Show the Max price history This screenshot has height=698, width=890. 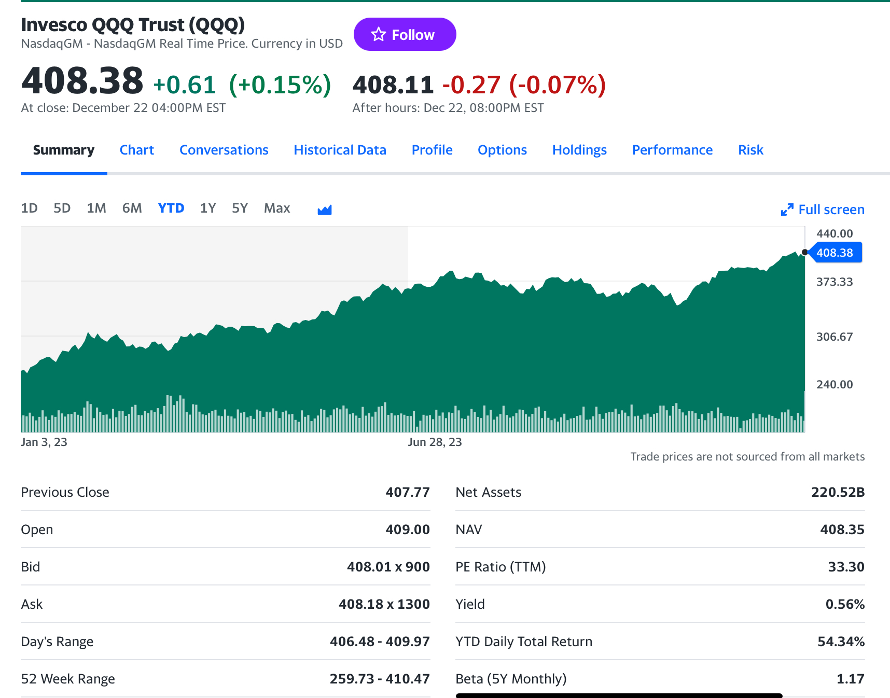click(x=277, y=208)
